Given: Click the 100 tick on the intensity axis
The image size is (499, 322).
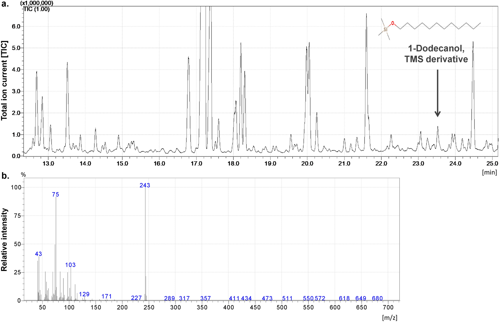Looking at the screenshot, I should pyautogui.click(x=16, y=188).
